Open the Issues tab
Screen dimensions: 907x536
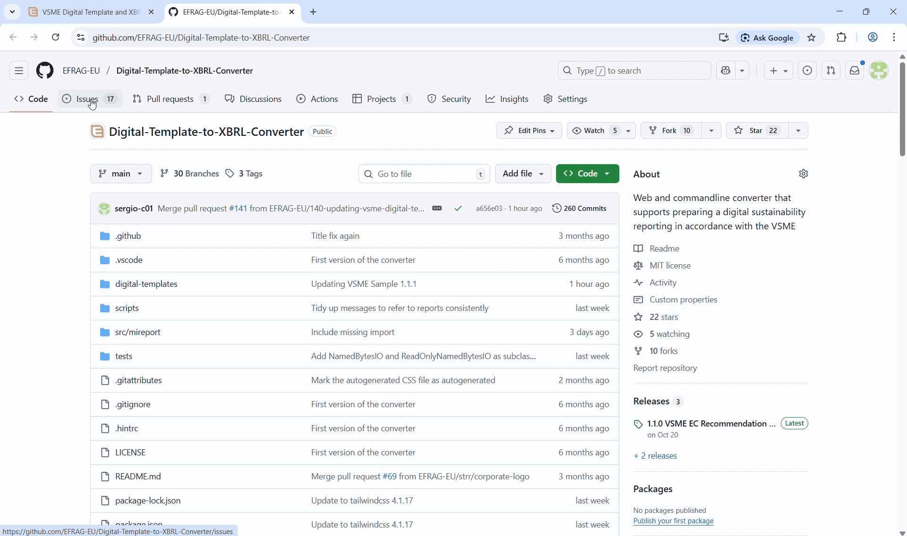[x=90, y=99]
